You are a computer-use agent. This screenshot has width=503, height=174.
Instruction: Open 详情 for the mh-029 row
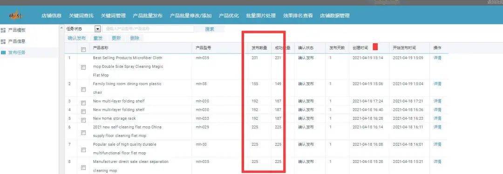(x=437, y=127)
